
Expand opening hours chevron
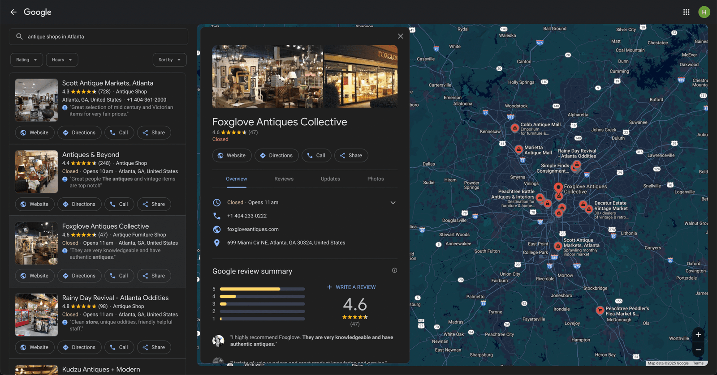point(393,203)
